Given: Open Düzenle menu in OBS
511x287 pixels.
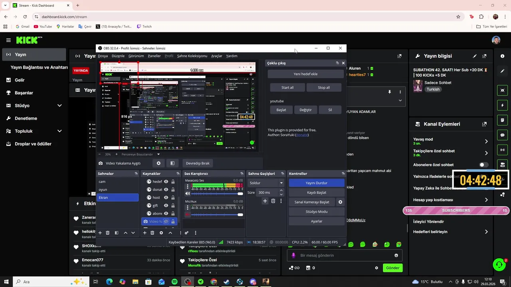Looking at the screenshot, I should pyautogui.click(x=118, y=56).
